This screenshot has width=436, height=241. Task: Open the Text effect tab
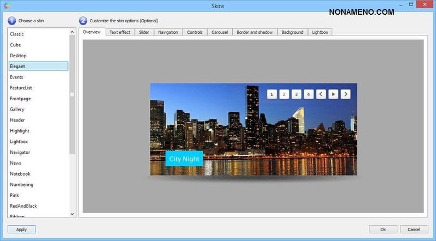click(x=120, y=32)
